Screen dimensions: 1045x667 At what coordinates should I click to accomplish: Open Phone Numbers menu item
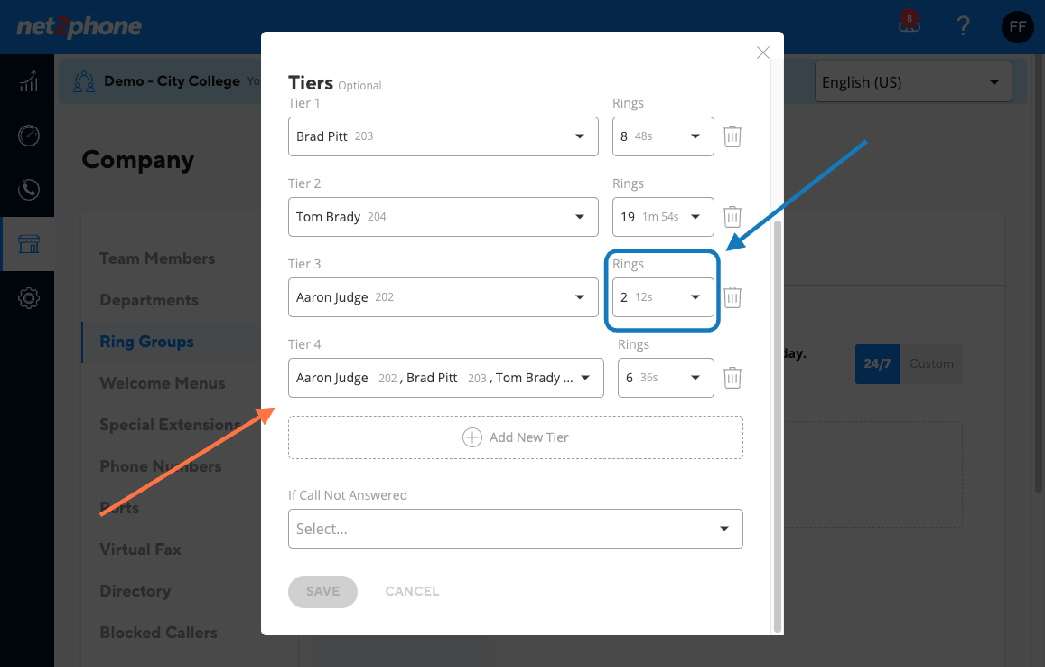tap(161, 466)
